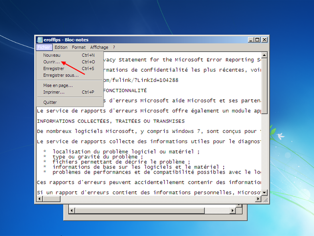Click line starting 'De nombreux logiciels Microsoft'
The width and height of the screenshot is (314, 236).
click(x=149, y=131)
